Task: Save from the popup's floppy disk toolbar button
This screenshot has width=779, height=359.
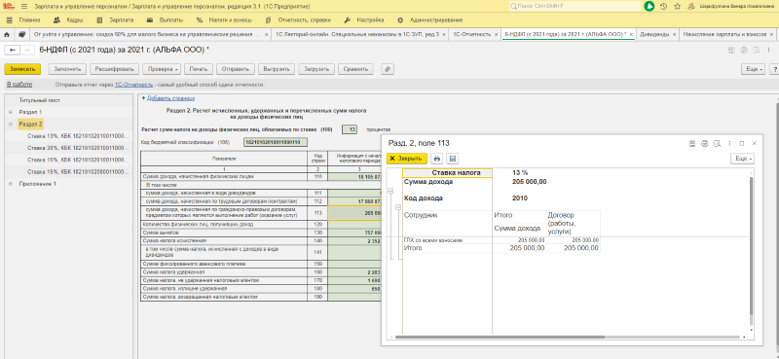Action: pyautogui.click(x=452, y=159)
